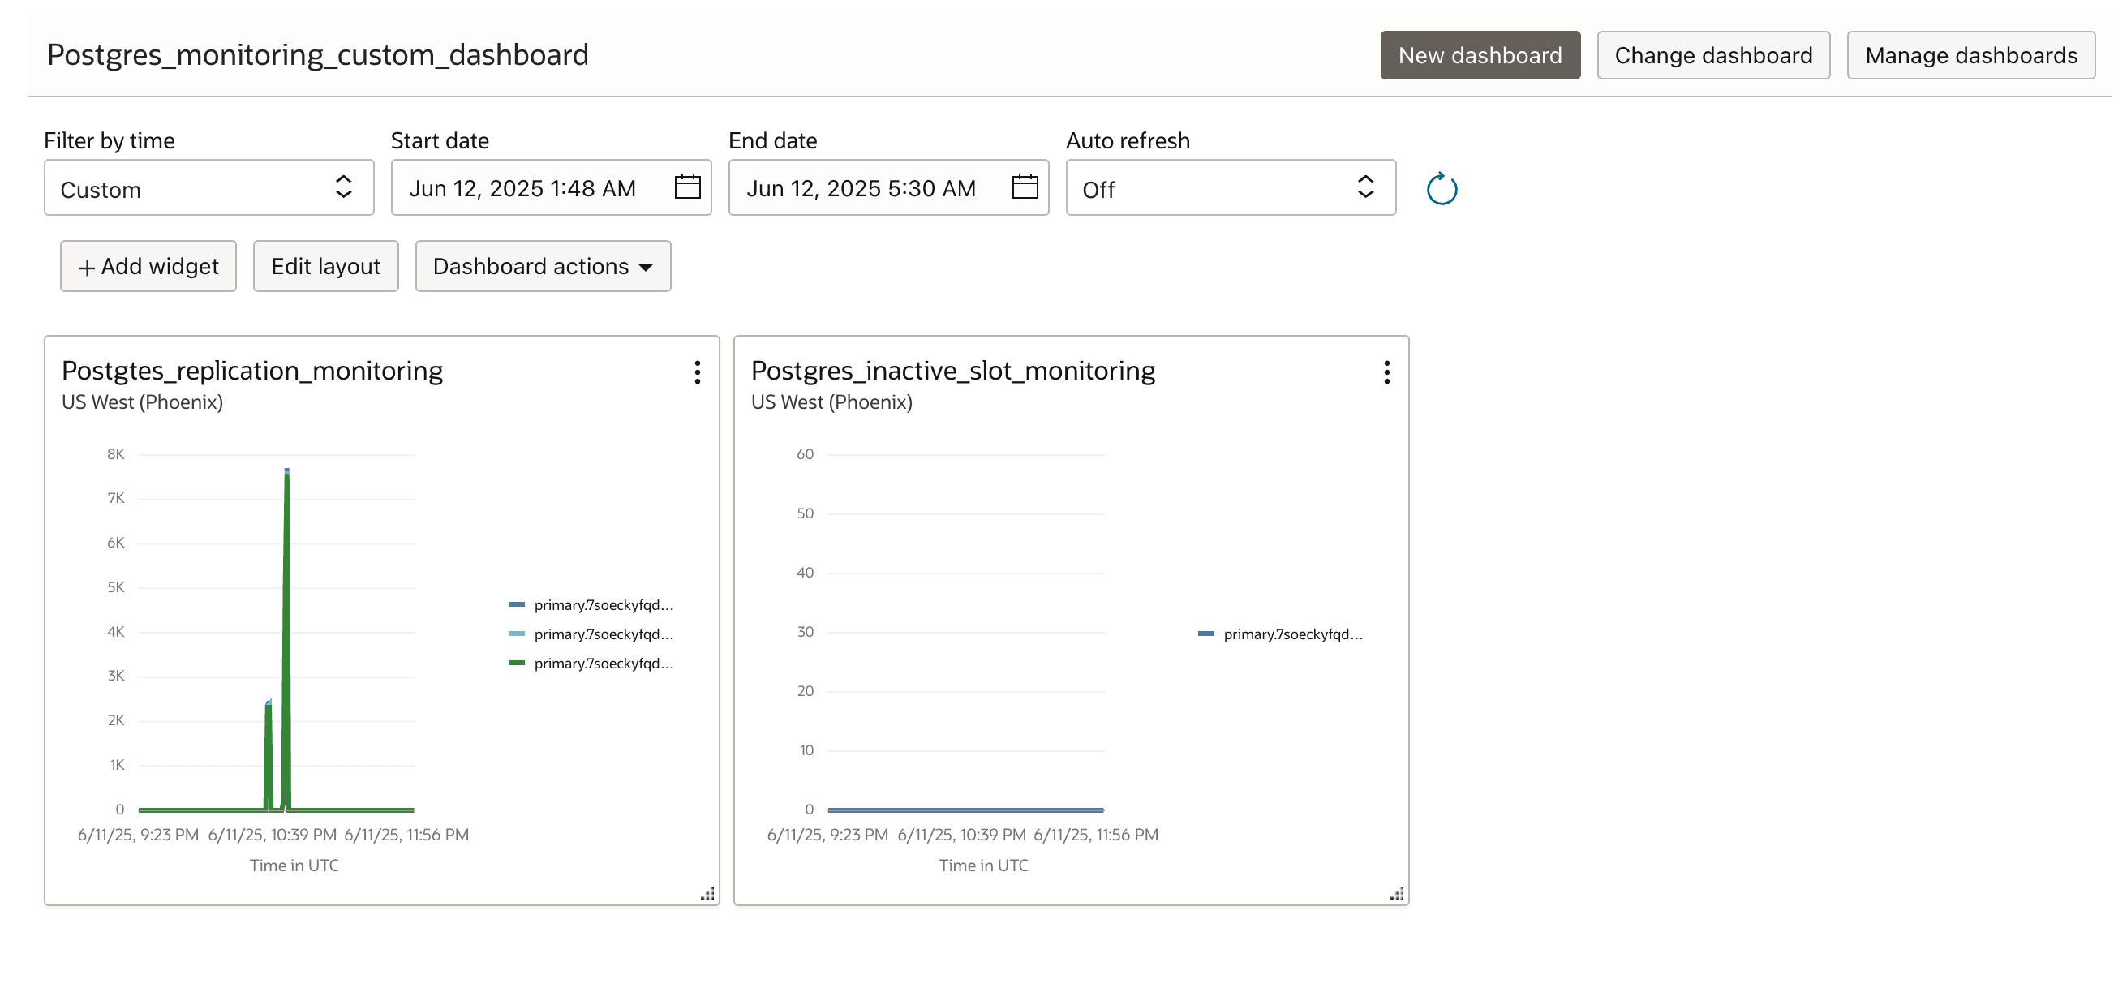This screenshot has width=2114, height=988.
Task: Open inactive slot monitoring widget three-dot menu
Action: coord(1386,372)
